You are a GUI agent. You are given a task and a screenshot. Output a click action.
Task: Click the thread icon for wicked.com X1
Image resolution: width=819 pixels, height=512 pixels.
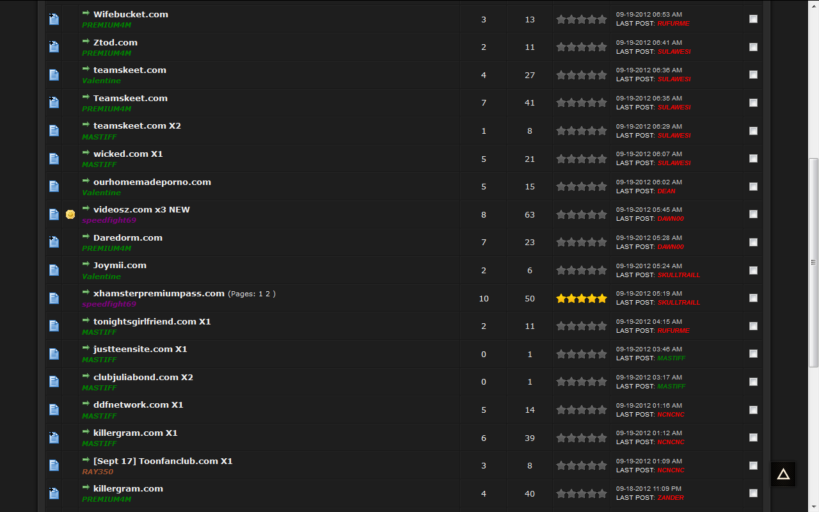coord(54,159)
